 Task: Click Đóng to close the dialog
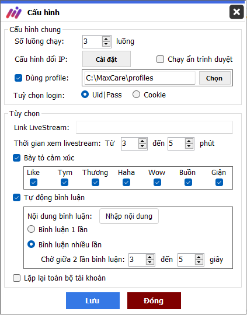click(154, 300)
